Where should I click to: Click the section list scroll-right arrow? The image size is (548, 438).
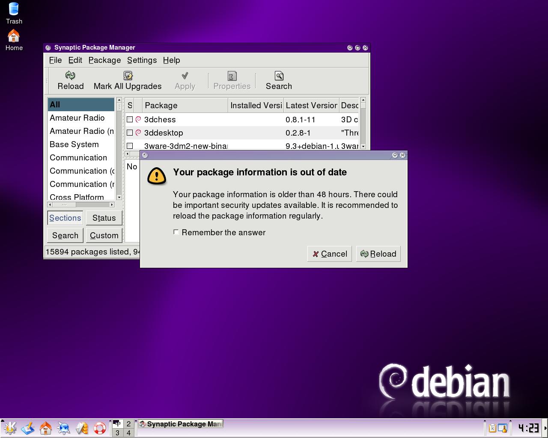tap(112, 204)
